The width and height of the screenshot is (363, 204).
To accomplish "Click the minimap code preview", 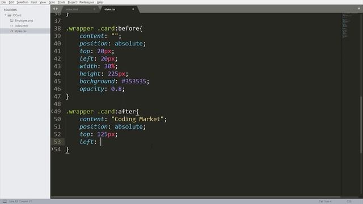I will coord(345,25).
